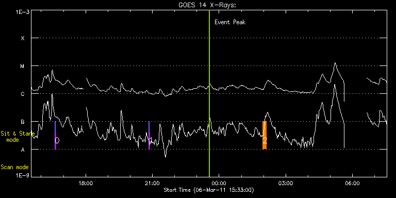Select the blue-magenta marker at 21:00
Screen dimensions: 396x198
point(149,136)
